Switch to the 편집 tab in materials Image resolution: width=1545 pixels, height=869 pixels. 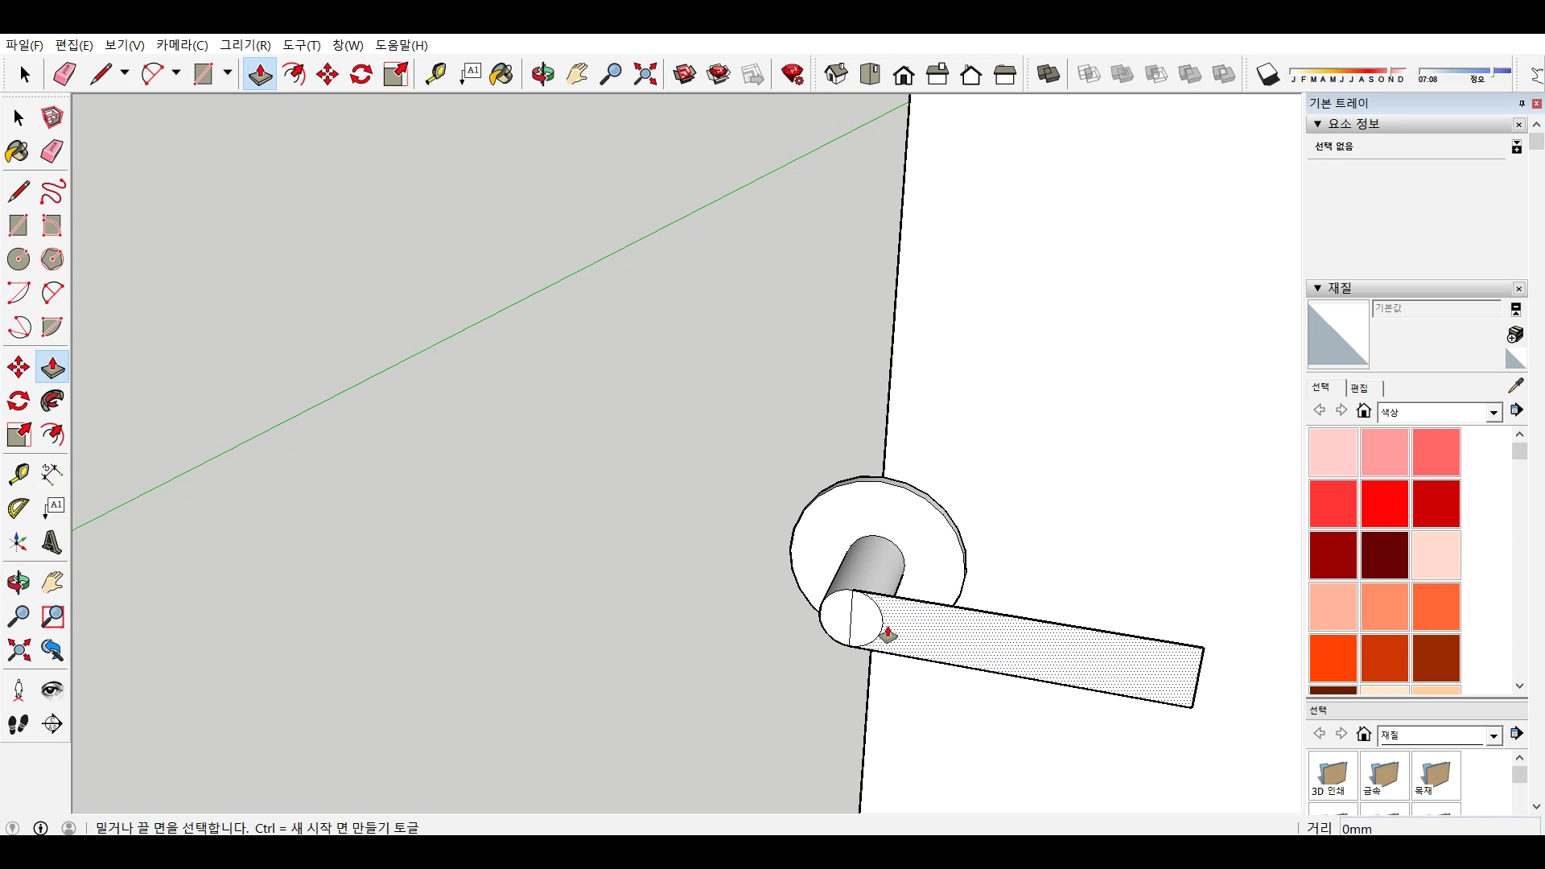pyautogui.click(x=1359, y=388)
